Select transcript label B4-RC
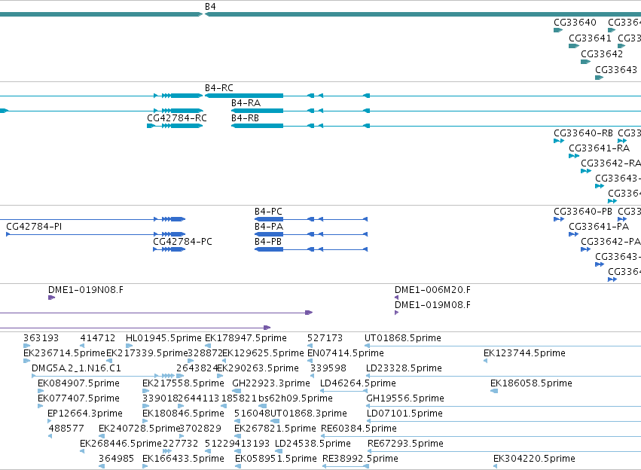The width and height of the screenshot is (641, 470). click(x=218, y=88)
